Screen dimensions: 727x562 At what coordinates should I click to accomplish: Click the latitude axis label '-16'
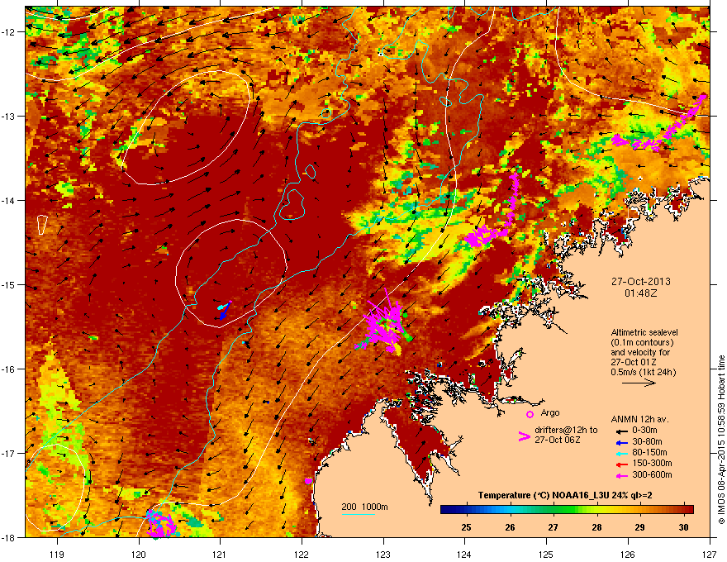pos(9,369)
